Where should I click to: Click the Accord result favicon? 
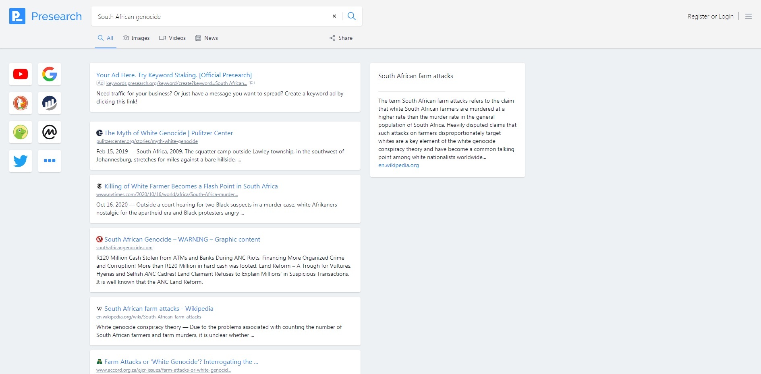100,362
